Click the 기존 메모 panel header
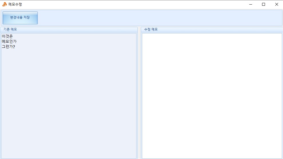 pyautogui.click(x=69, y=29)
